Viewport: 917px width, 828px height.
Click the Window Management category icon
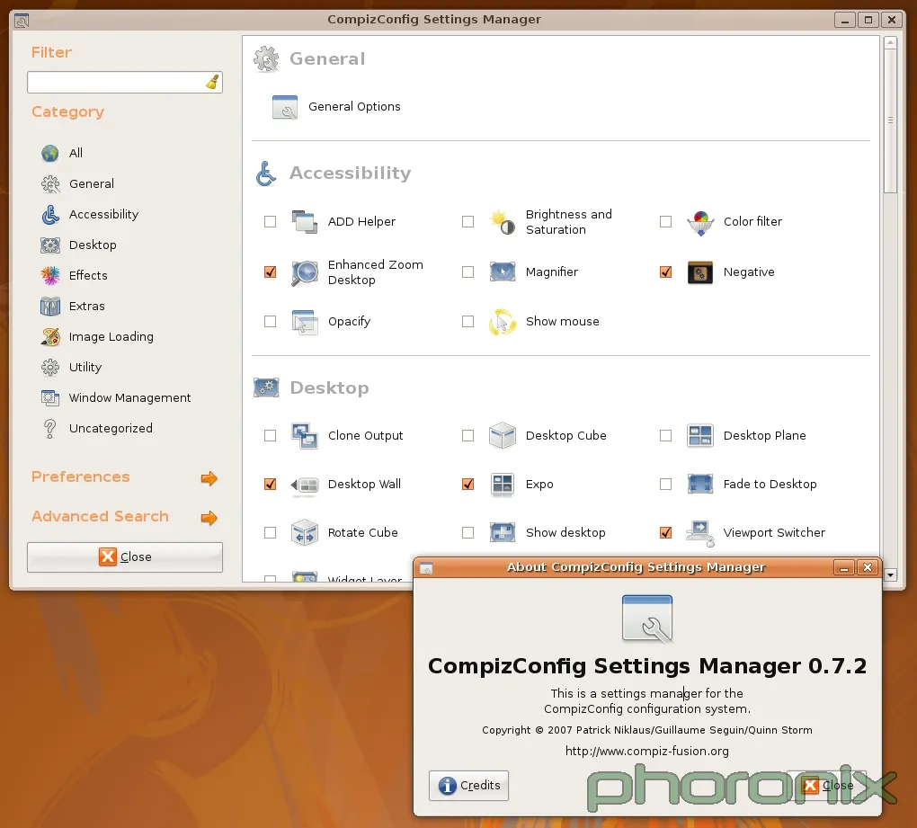coord(50,398)
